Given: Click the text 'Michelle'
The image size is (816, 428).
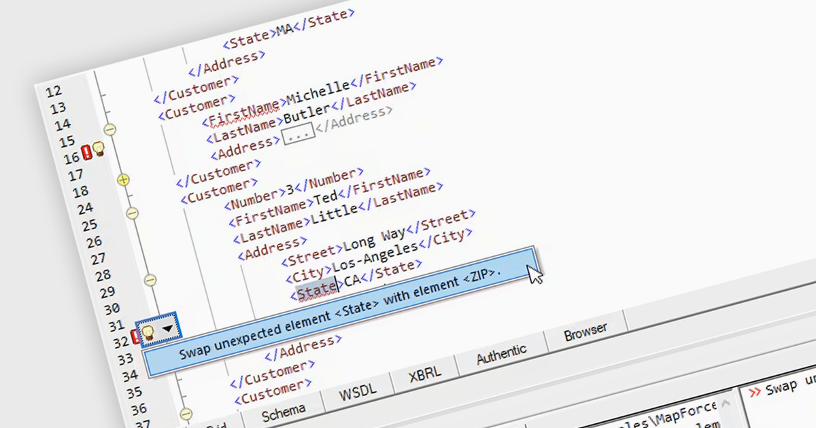Looking at the screenshot, I should 318,94.
